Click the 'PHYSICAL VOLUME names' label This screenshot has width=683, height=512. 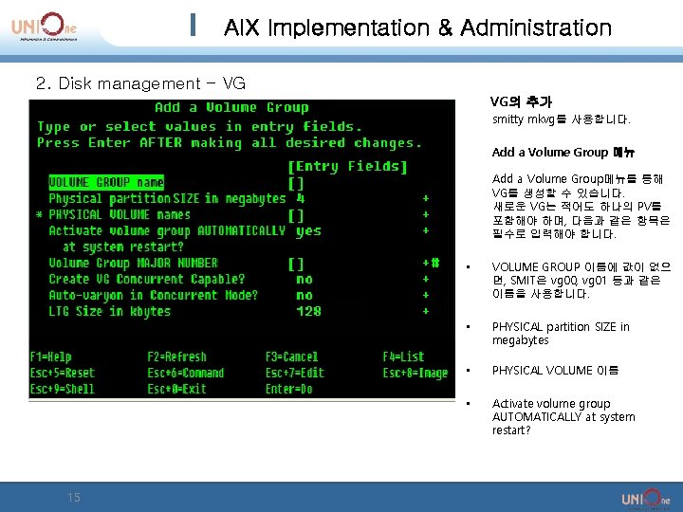tap(120, 214)
